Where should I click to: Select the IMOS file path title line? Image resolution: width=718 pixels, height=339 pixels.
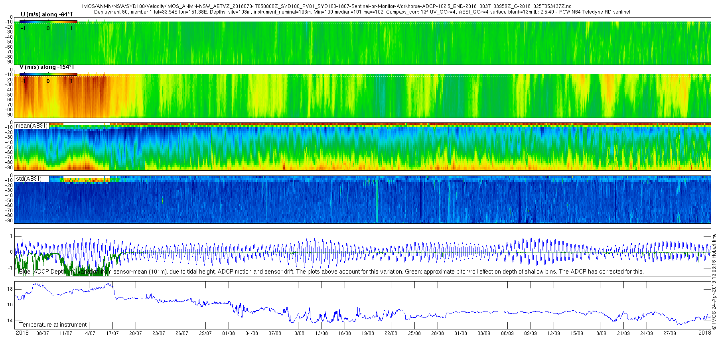(x=326, y=6)
